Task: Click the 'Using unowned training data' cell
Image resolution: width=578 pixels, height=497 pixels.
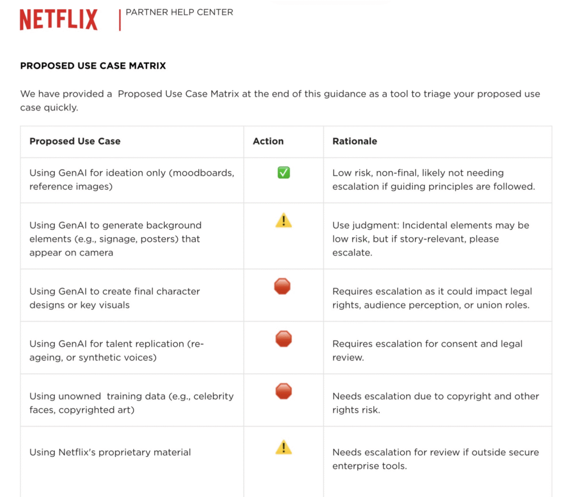Action: [x=131, y=403]
